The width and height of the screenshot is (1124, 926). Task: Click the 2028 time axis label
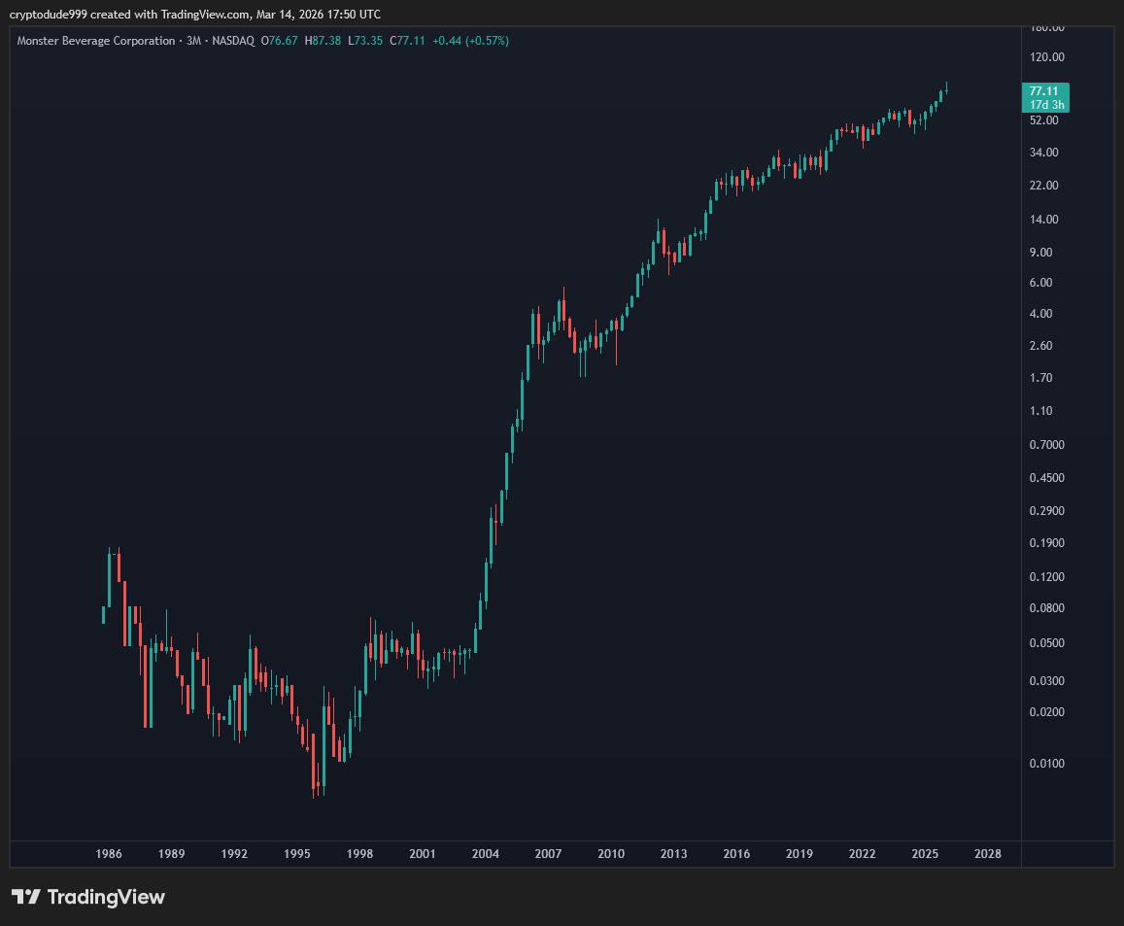(988, 854)
